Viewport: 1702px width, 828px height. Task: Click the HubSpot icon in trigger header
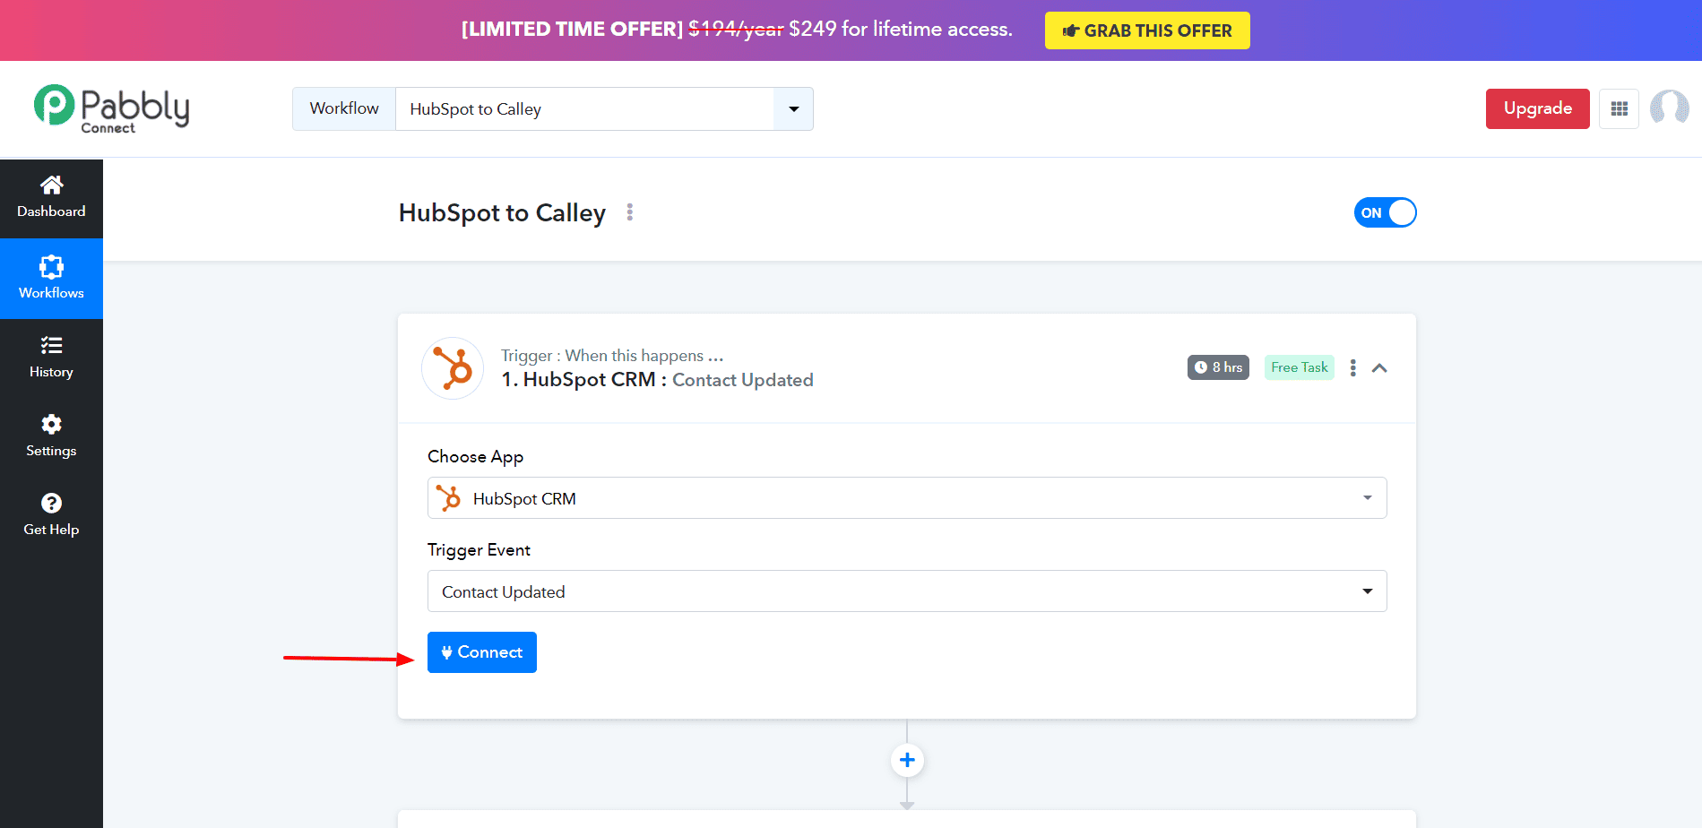[x=453, y=368]
